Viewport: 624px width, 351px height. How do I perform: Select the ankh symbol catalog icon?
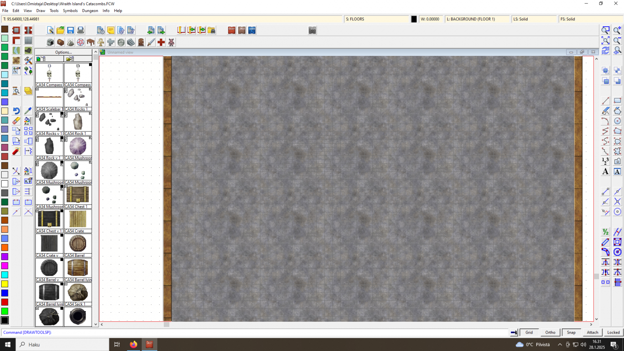pyautogui.click(x=101, y=42)
